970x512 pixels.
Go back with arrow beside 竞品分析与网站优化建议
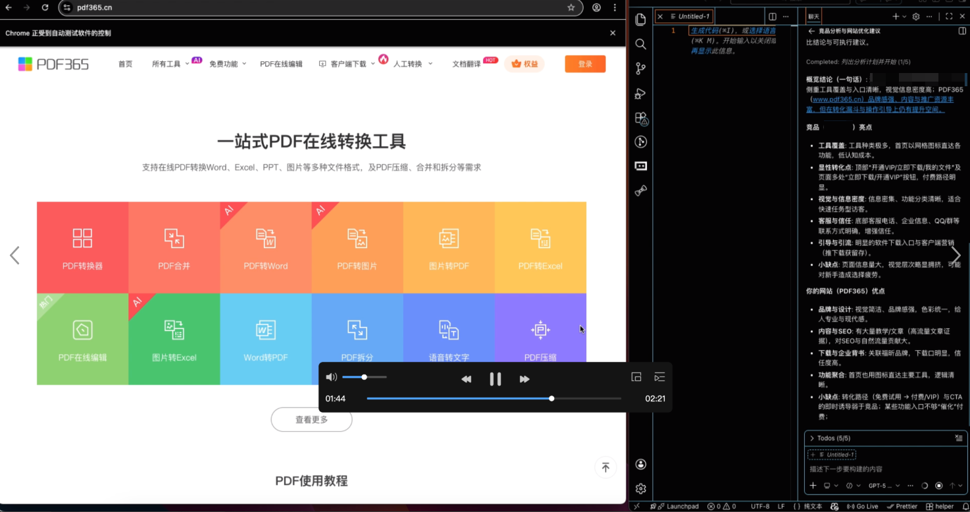811,31
